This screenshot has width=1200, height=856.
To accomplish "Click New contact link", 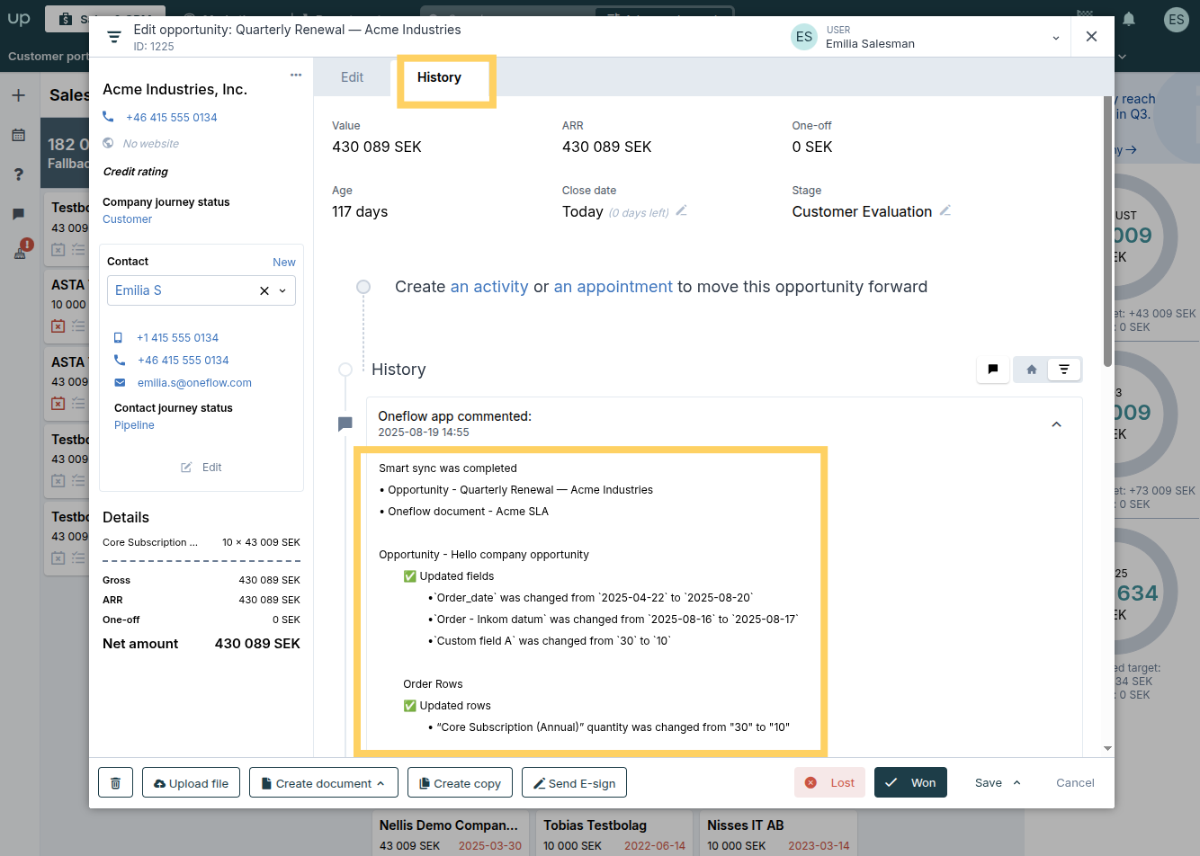I will tap(284, 262).
